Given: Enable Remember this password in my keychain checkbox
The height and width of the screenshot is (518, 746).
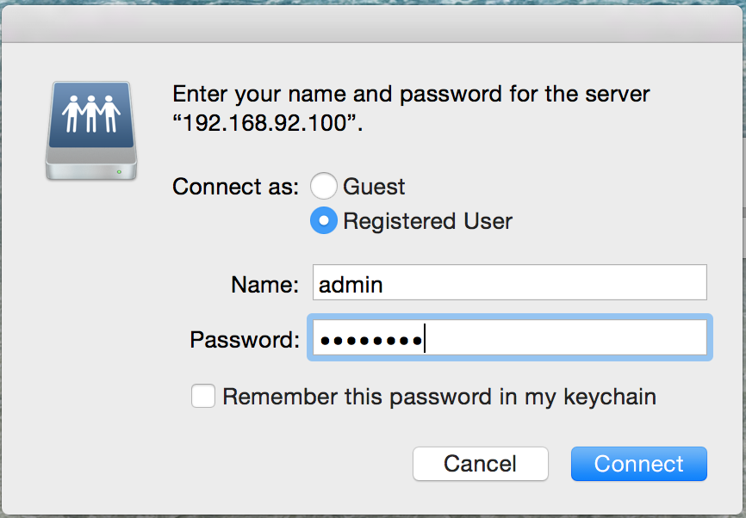Looking at the screenshot, I should click(203, 397).
